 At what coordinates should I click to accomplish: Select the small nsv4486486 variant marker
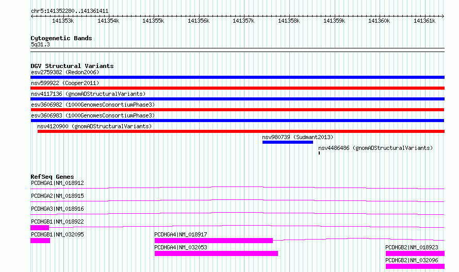coord(319,153)
